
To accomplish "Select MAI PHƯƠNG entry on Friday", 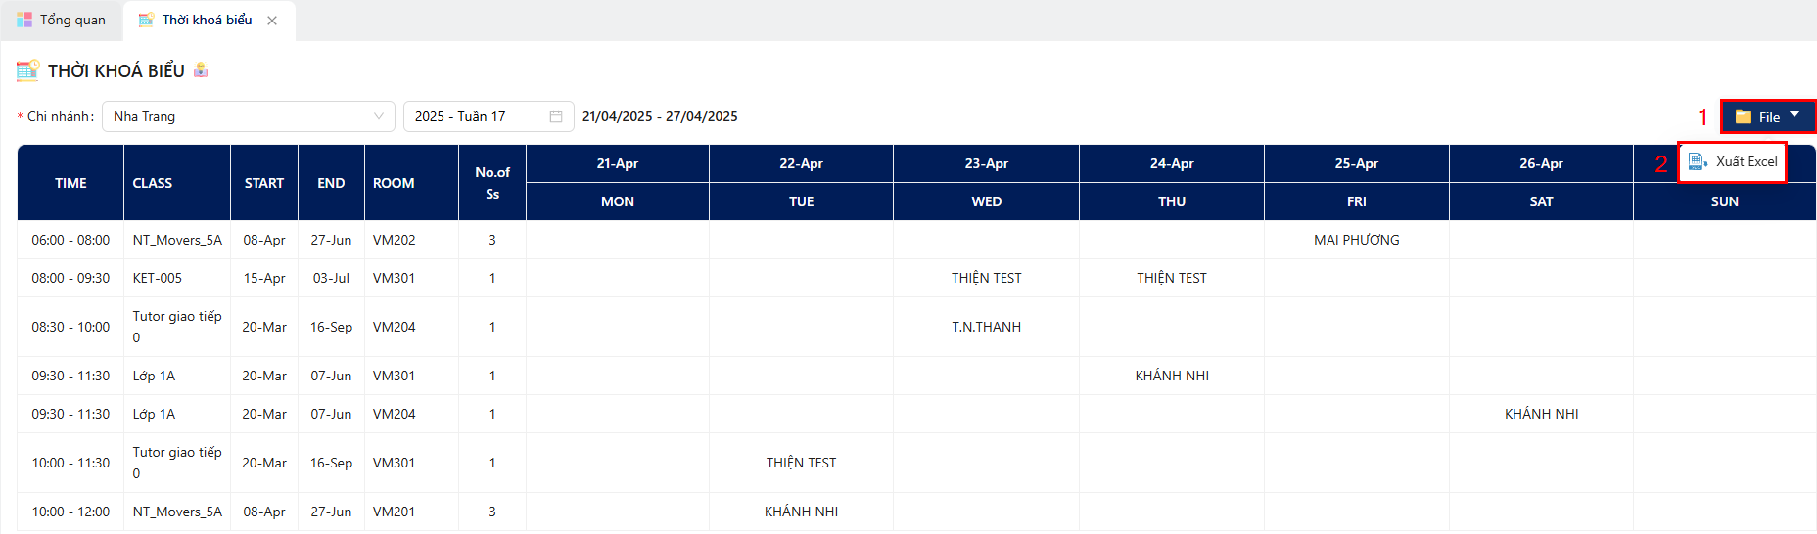I will pos(1356,240).
